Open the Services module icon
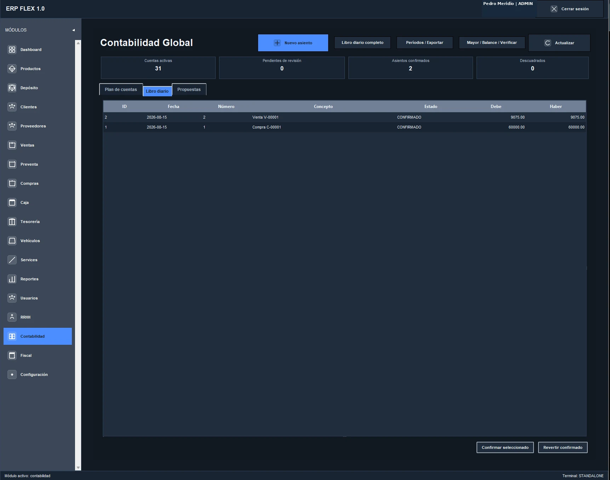Viewport: 610px width, 480px height. (12, 260)
